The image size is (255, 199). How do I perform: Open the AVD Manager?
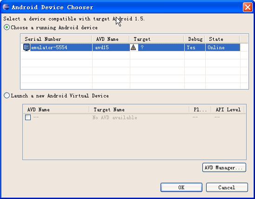point(224,167)
